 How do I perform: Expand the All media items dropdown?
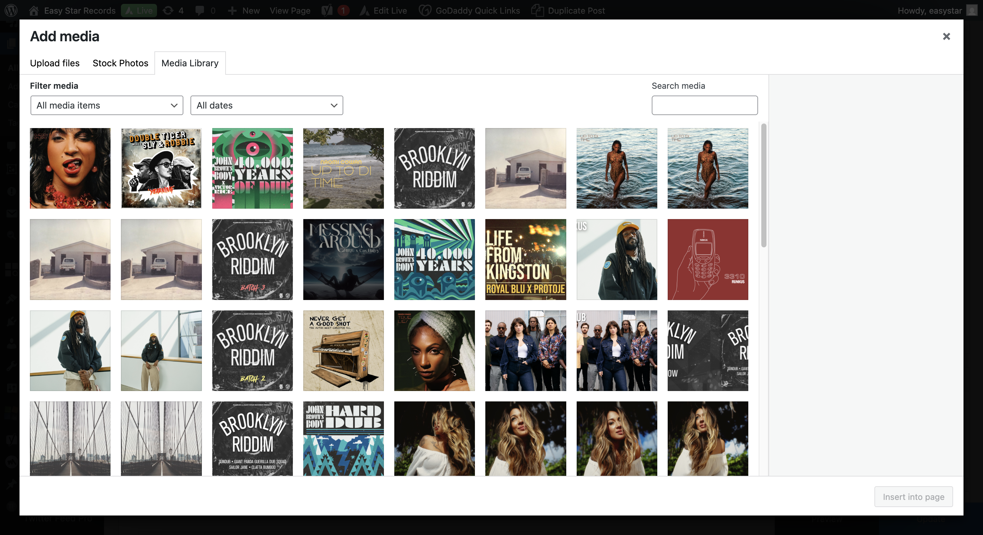click(x=107, y=105)
